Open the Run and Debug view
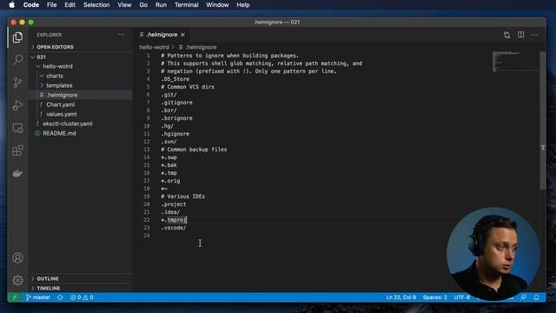 pos(17,105)
